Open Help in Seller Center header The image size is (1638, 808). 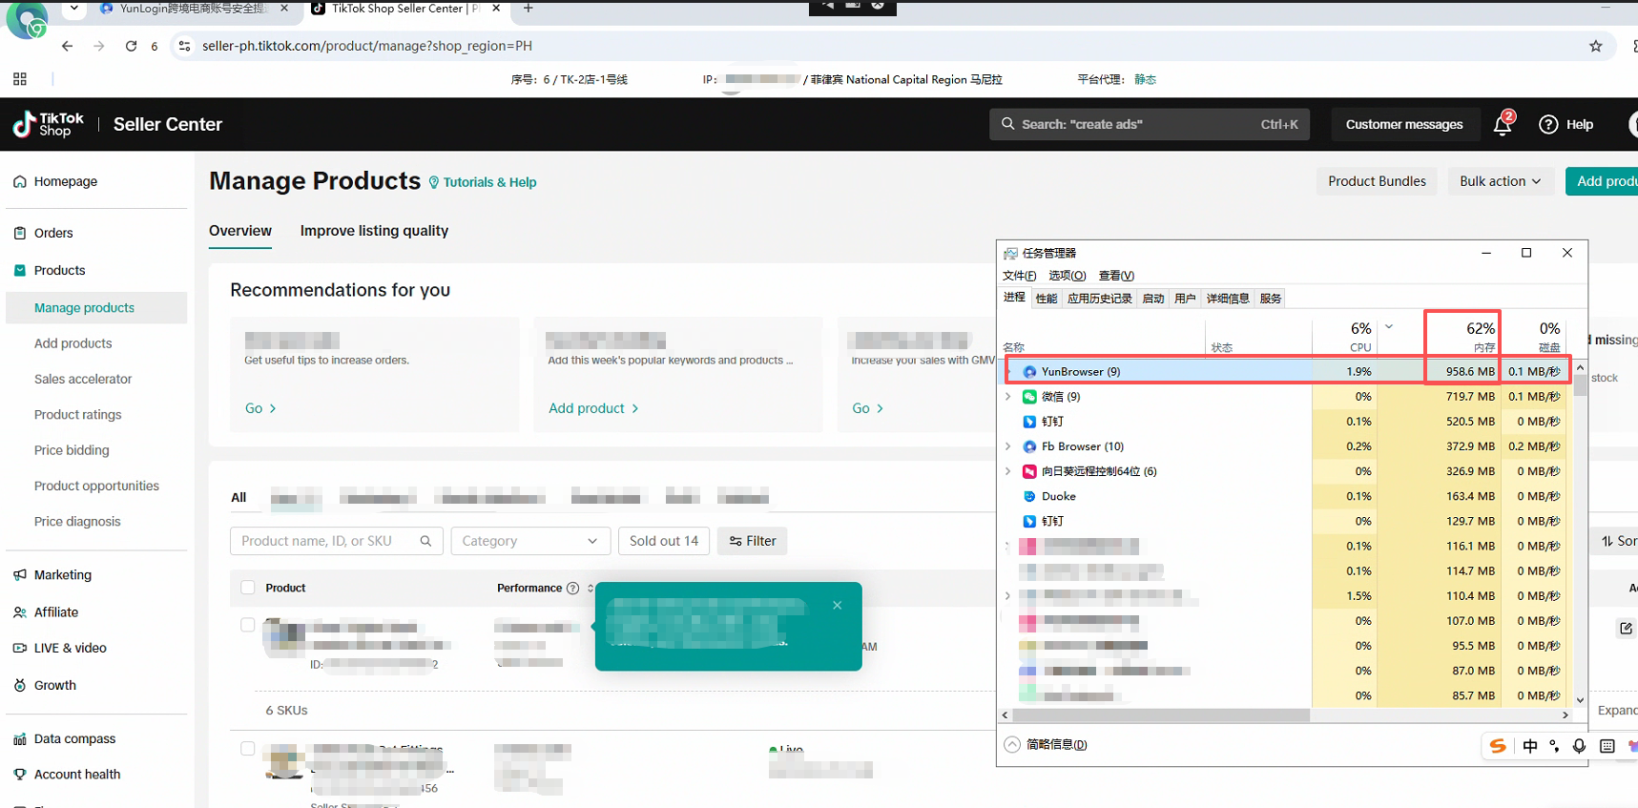click(x=1566, y=124)
